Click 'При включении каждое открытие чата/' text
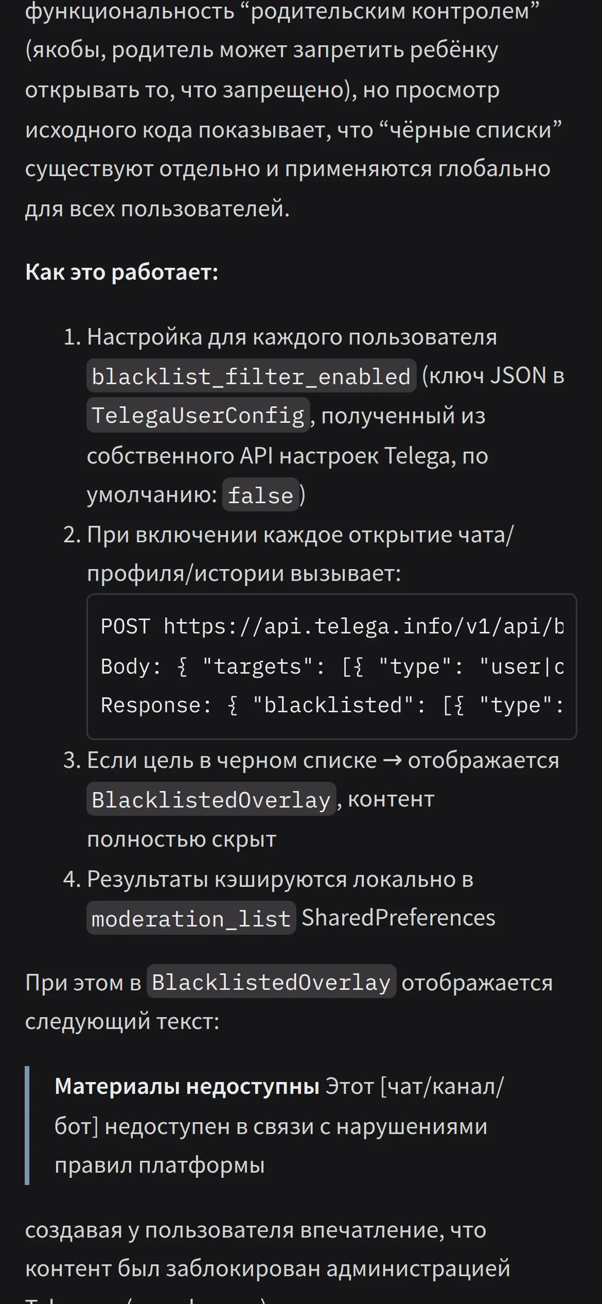The image size is (602, 1304). pyautogui.click(x=300, y=535)
